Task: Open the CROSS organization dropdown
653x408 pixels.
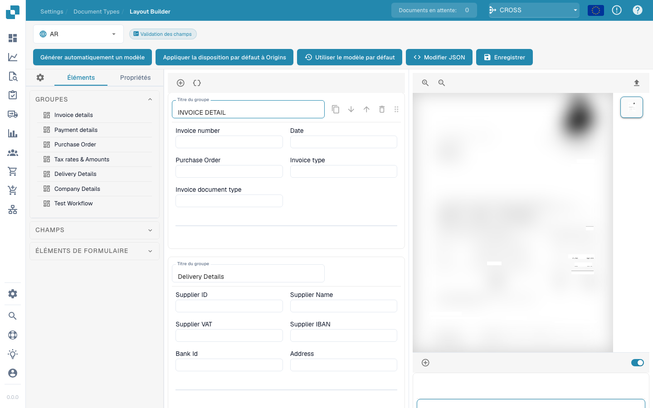Action: tap(534, 10)
